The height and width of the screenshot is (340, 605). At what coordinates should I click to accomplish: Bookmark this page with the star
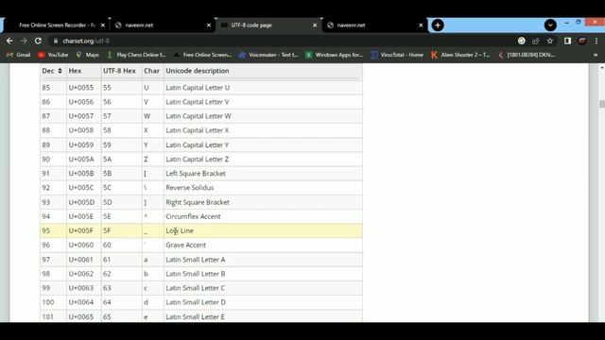coord(550,41)
